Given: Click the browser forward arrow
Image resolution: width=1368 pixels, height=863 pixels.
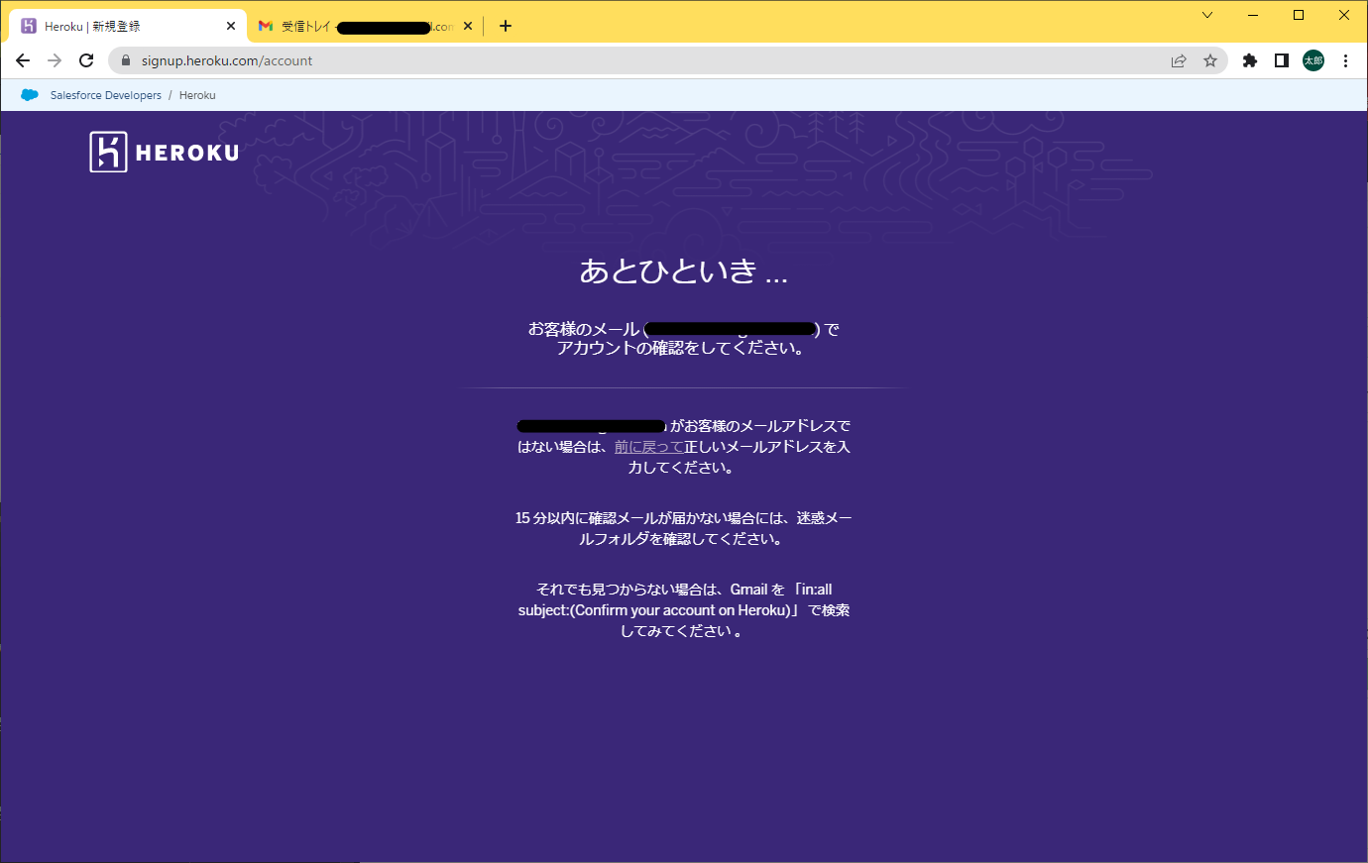Looking at the screenshot, I should point(55,60).
